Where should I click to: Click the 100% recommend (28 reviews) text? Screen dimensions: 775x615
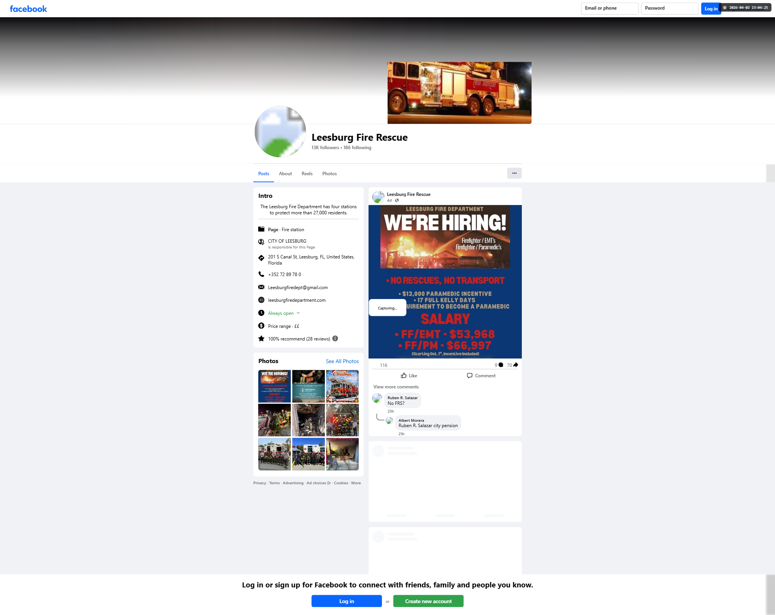click(x=299, y=339)
